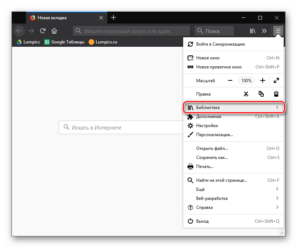Click the Reload page icon
297x248 pixels.
coord(43,31)
